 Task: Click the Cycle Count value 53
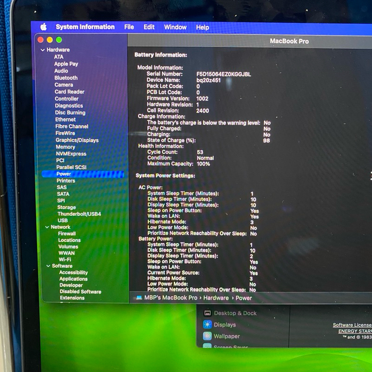pyautogui.click(x=200, y=152)
